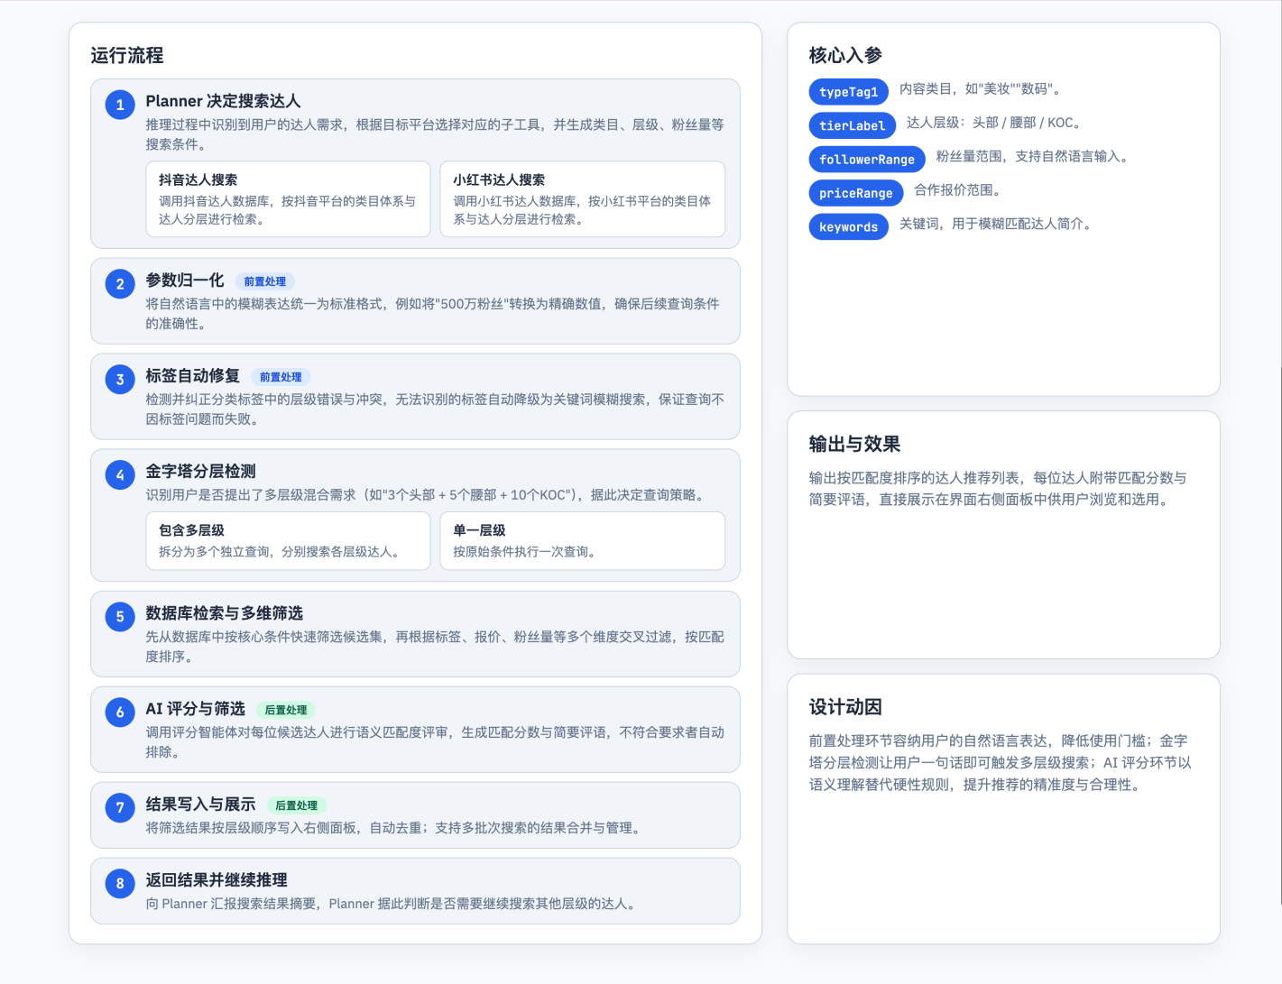Click the step 3 标签自动修复 circle icon
Screen dimensions: 1282x984
120,379
